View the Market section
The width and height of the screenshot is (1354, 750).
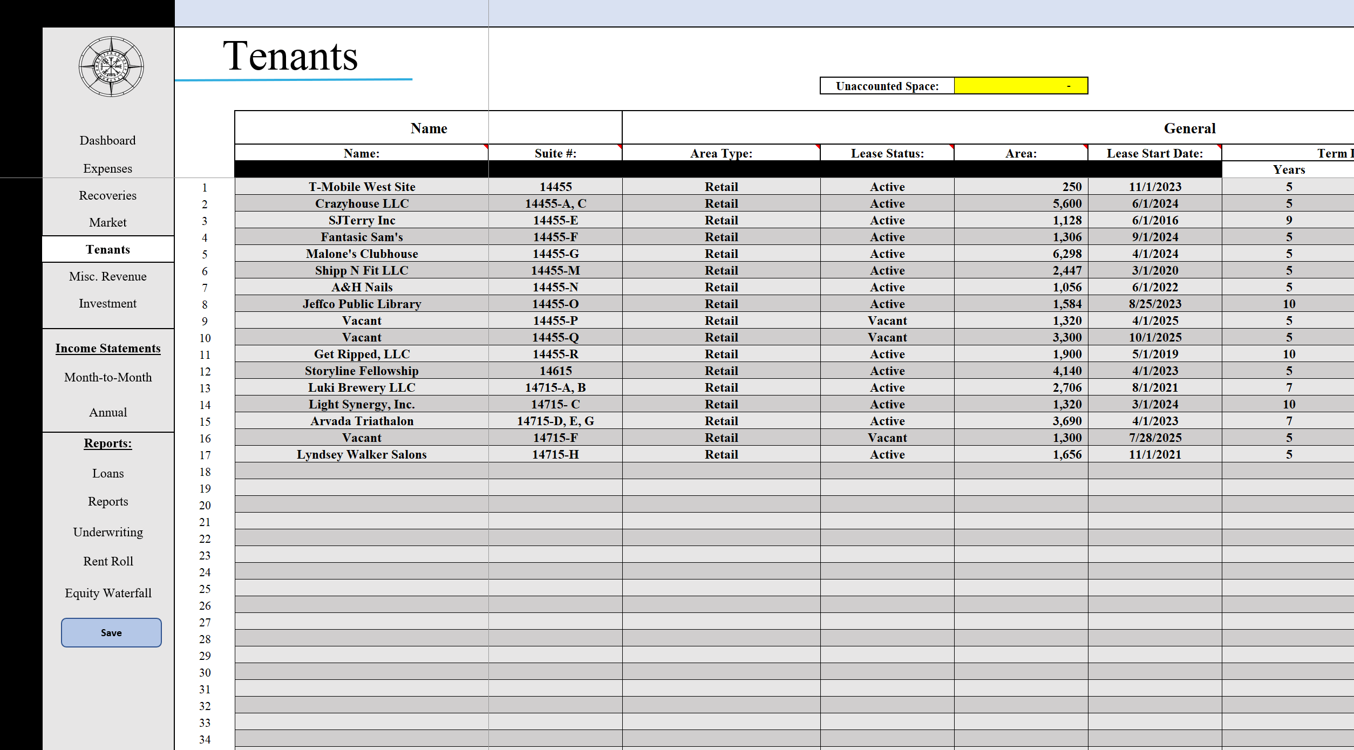click(x=107, y=222)
